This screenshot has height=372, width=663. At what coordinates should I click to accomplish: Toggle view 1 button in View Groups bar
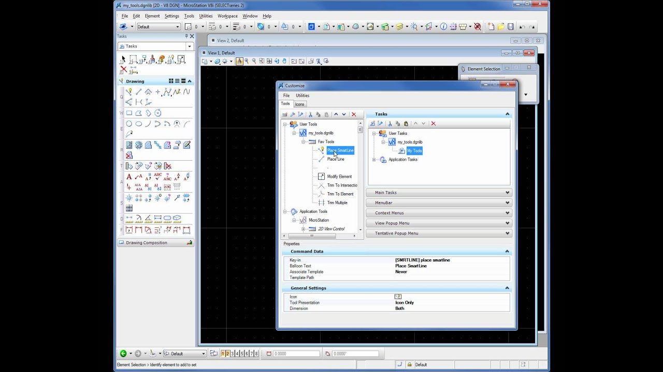(223, 353)
